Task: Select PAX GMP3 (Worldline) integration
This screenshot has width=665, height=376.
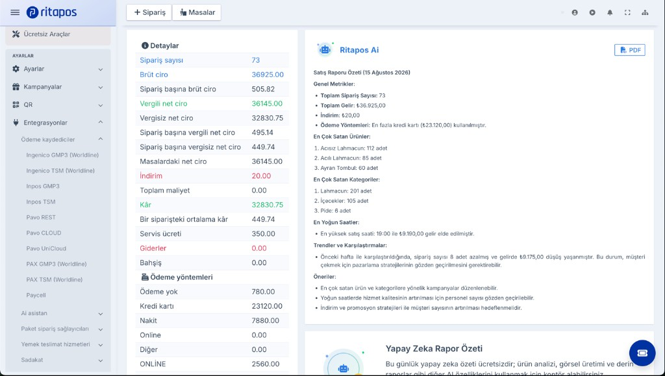Action: tap(56, 264)
